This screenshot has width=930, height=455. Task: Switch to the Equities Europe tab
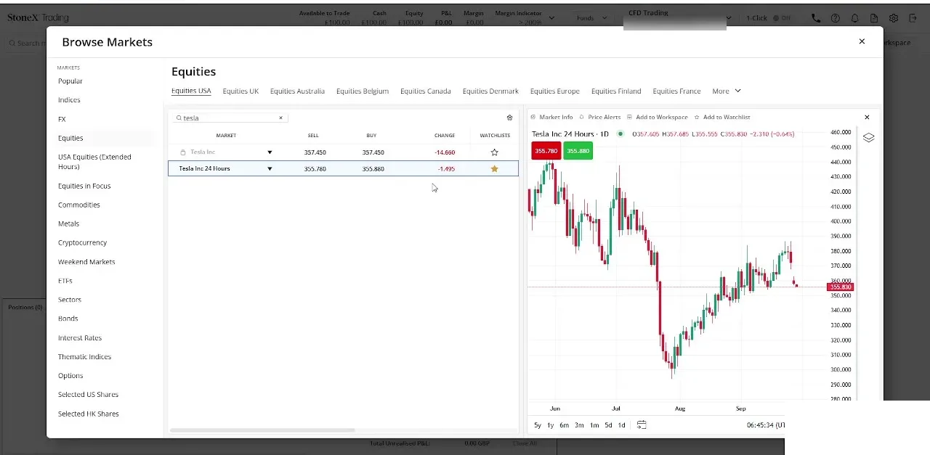click(555, 91)
